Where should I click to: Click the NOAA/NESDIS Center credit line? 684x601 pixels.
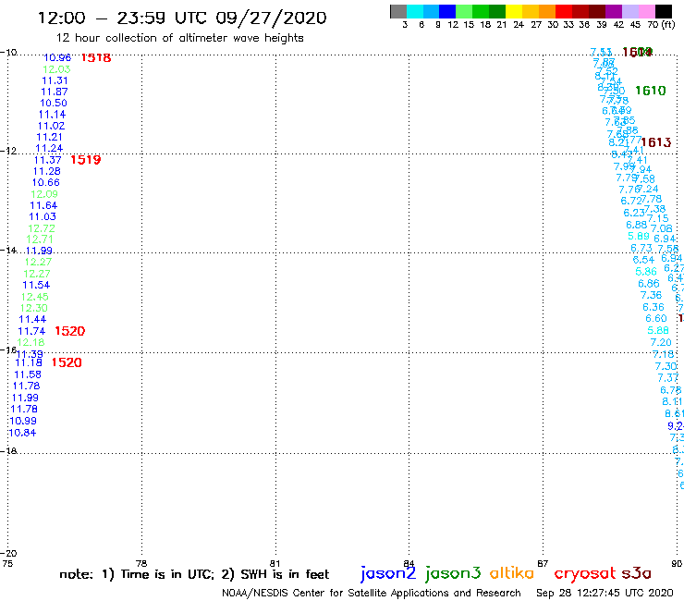click(x=372, y=593)
